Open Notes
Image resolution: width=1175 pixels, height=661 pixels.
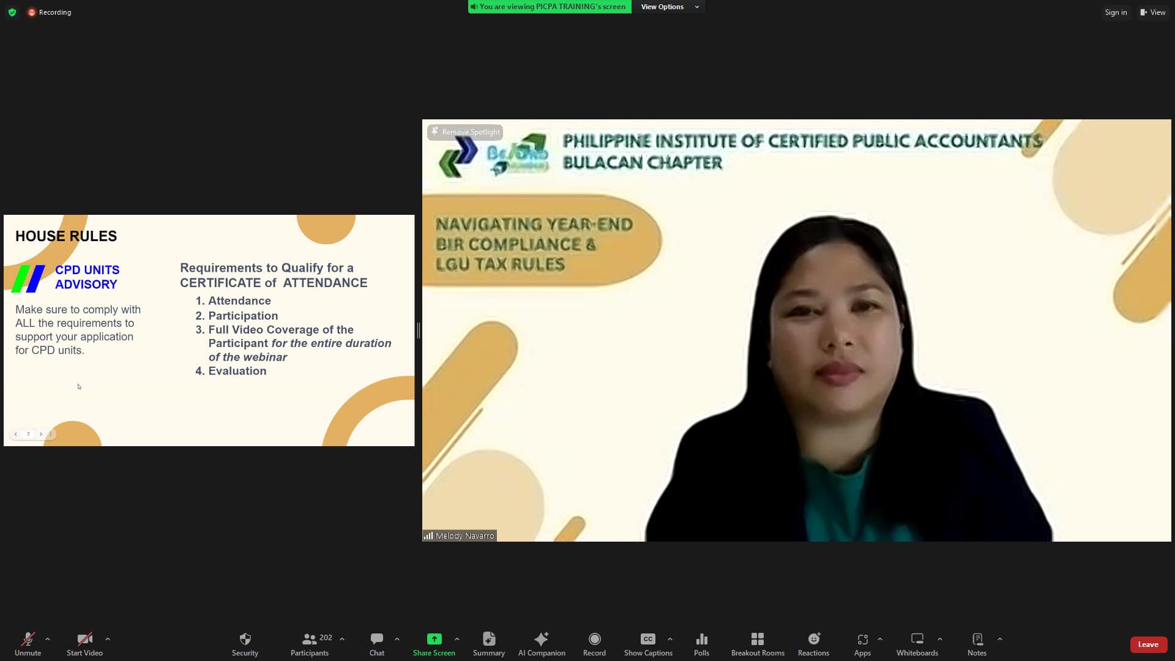[x=977, y=644]
